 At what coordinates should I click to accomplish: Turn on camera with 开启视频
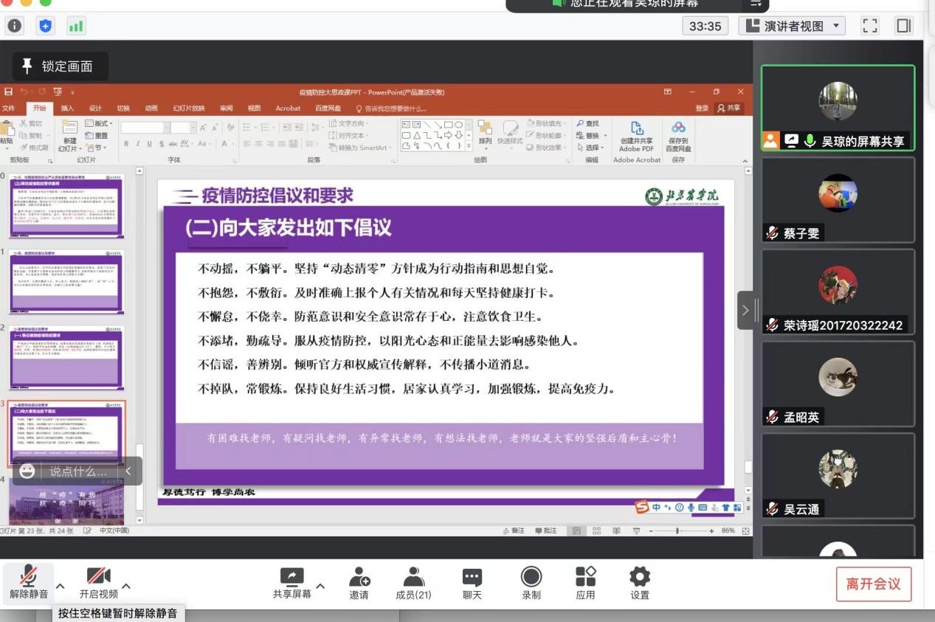[99, 578]
